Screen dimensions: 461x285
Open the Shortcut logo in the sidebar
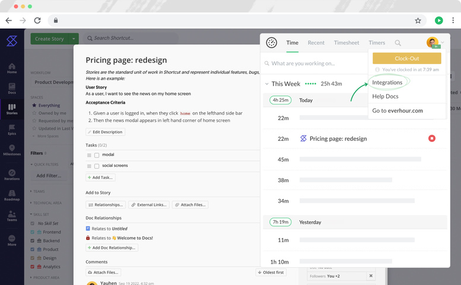click(x=12, y=41)
